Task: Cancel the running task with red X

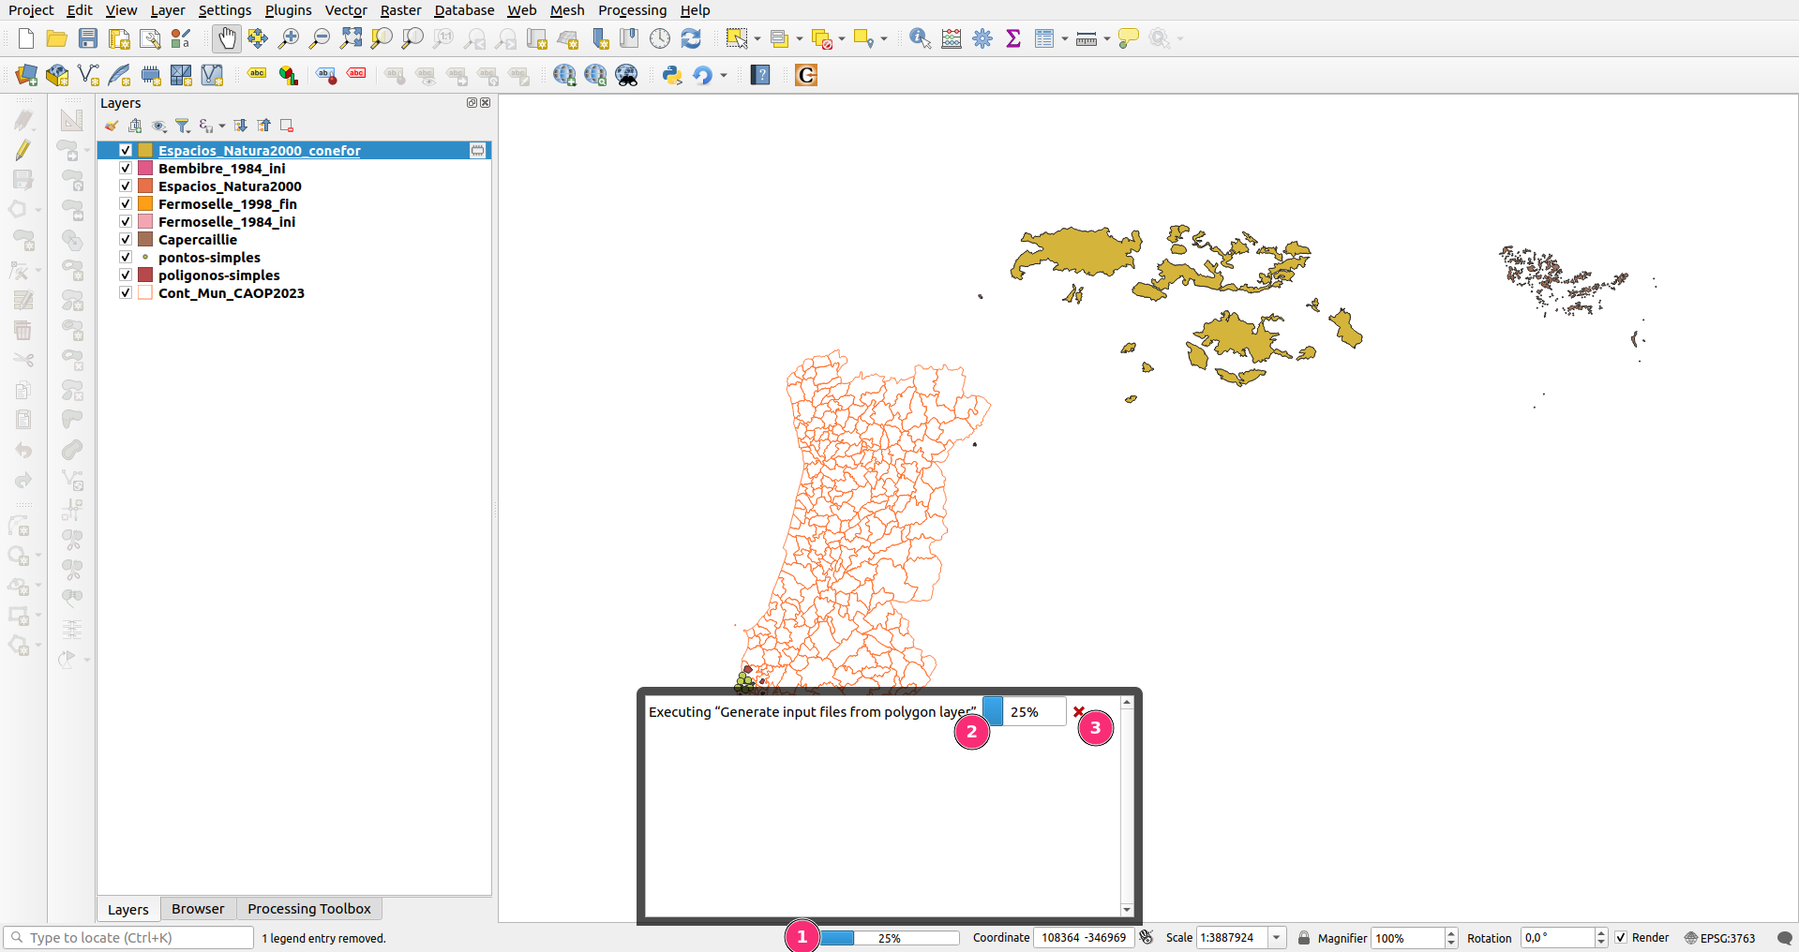Action: click(1078, 712)
